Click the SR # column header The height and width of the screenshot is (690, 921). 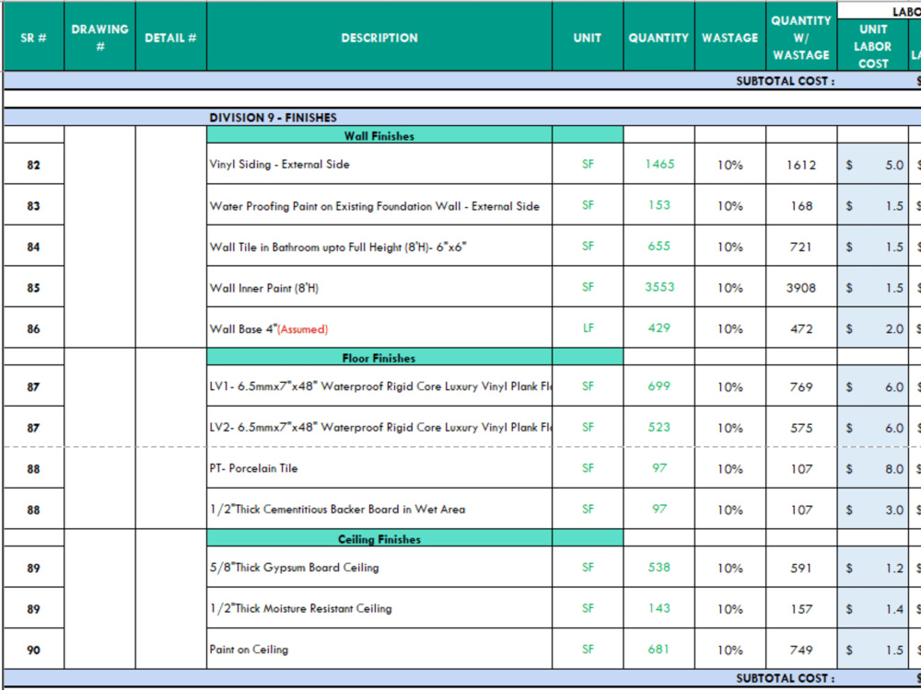tap(33, 38)
